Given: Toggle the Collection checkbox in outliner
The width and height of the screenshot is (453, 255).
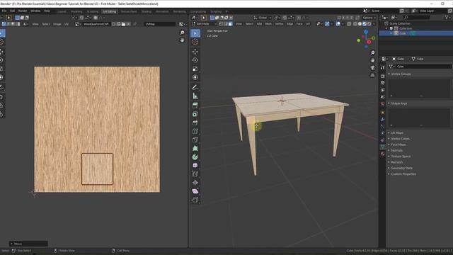Looking at the screenshot, I should pos(391,28).
